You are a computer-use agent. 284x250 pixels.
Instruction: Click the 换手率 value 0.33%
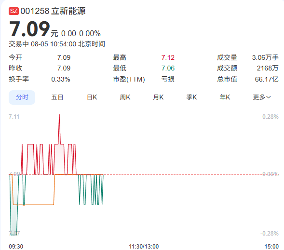61,79
